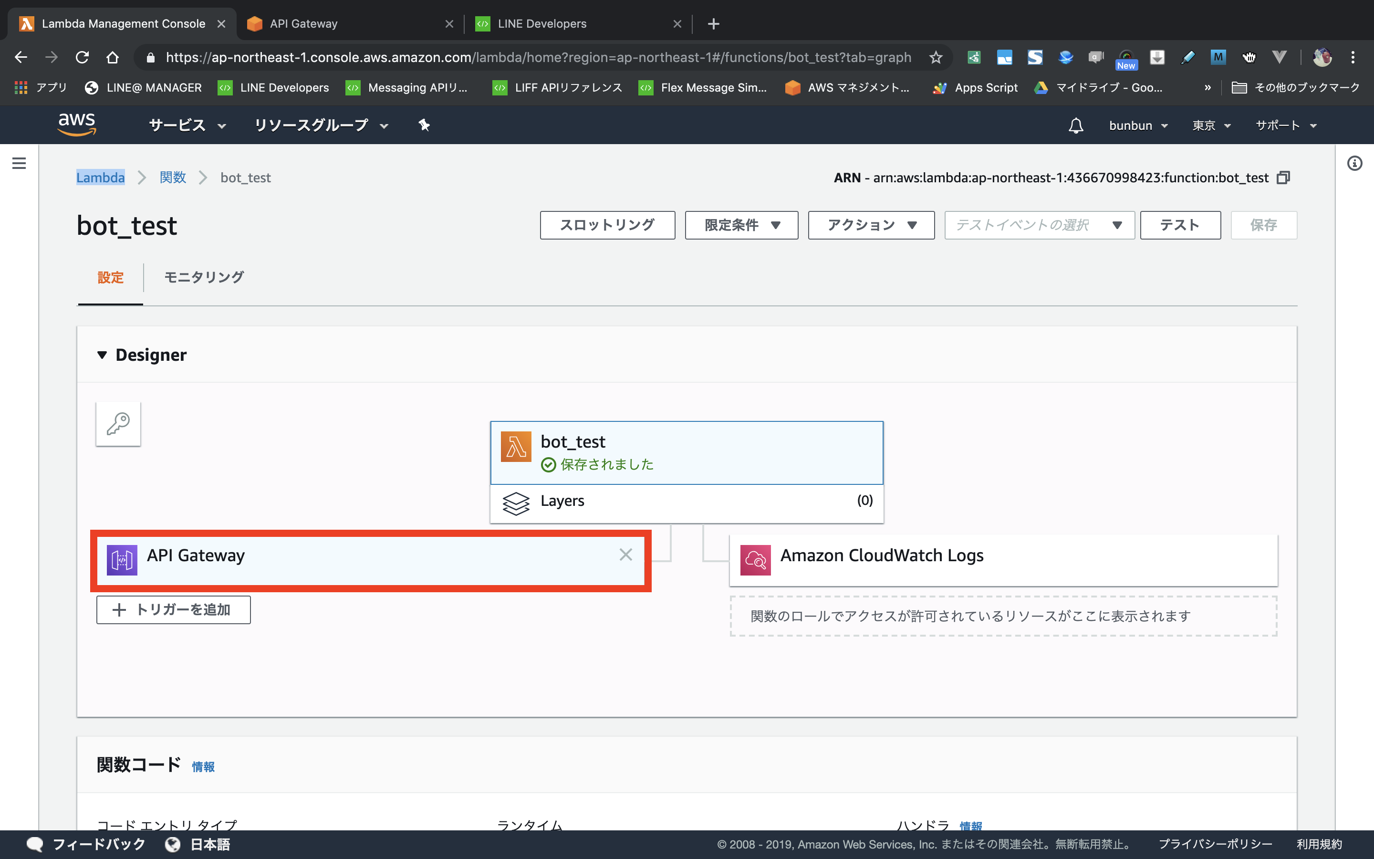1374x859 pixels.
Task: Select the Layers row in Designer
Action: click(687, 503)
